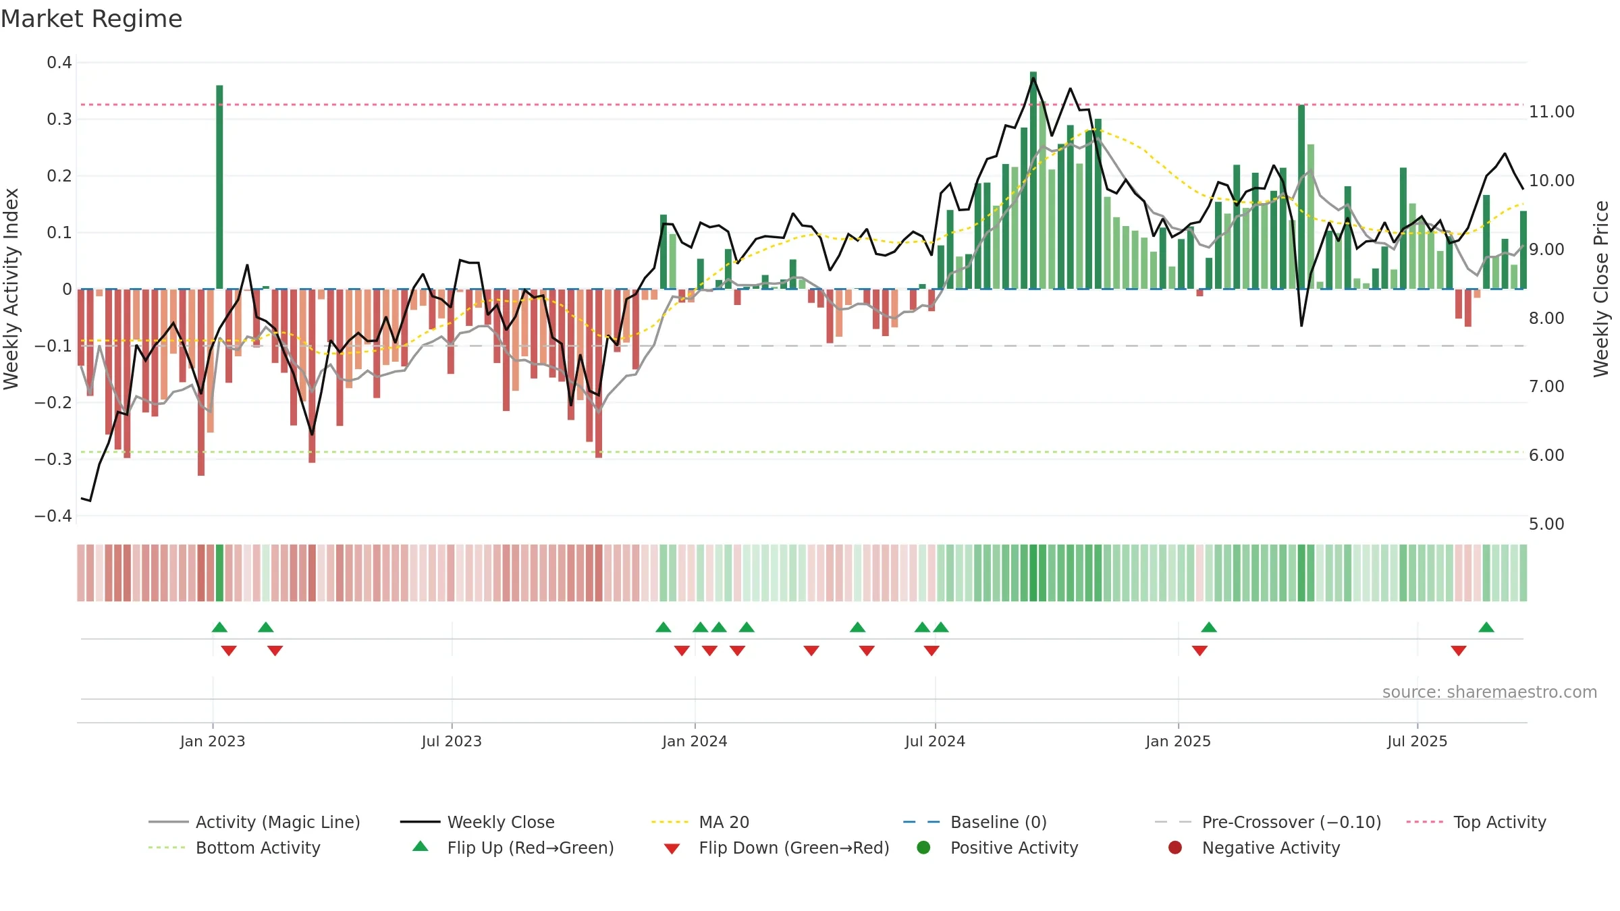Click the Jan 2023 x-axis label
The image size is (1620, 911).
213,741
